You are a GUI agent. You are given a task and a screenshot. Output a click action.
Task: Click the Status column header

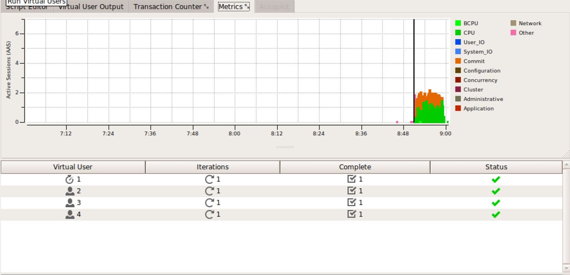(496, 167)
